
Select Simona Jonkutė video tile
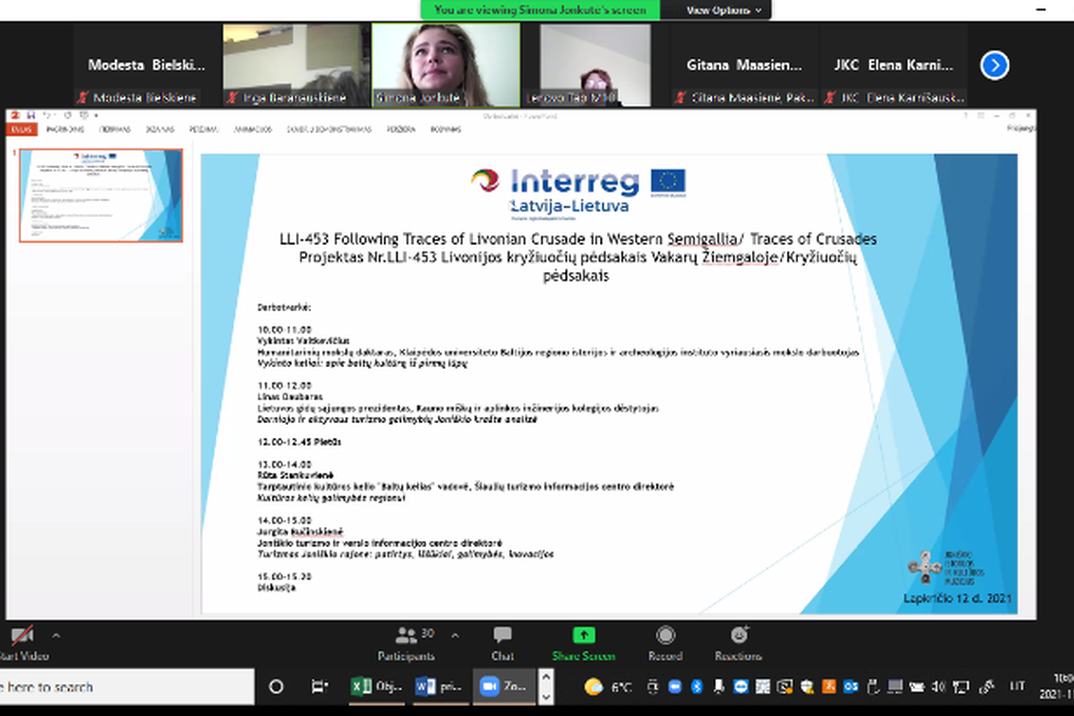click(446, 65)
